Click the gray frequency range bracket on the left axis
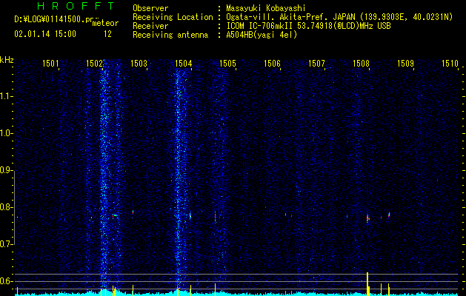Viewport: 466px width, 296px height. coord(14,208)
